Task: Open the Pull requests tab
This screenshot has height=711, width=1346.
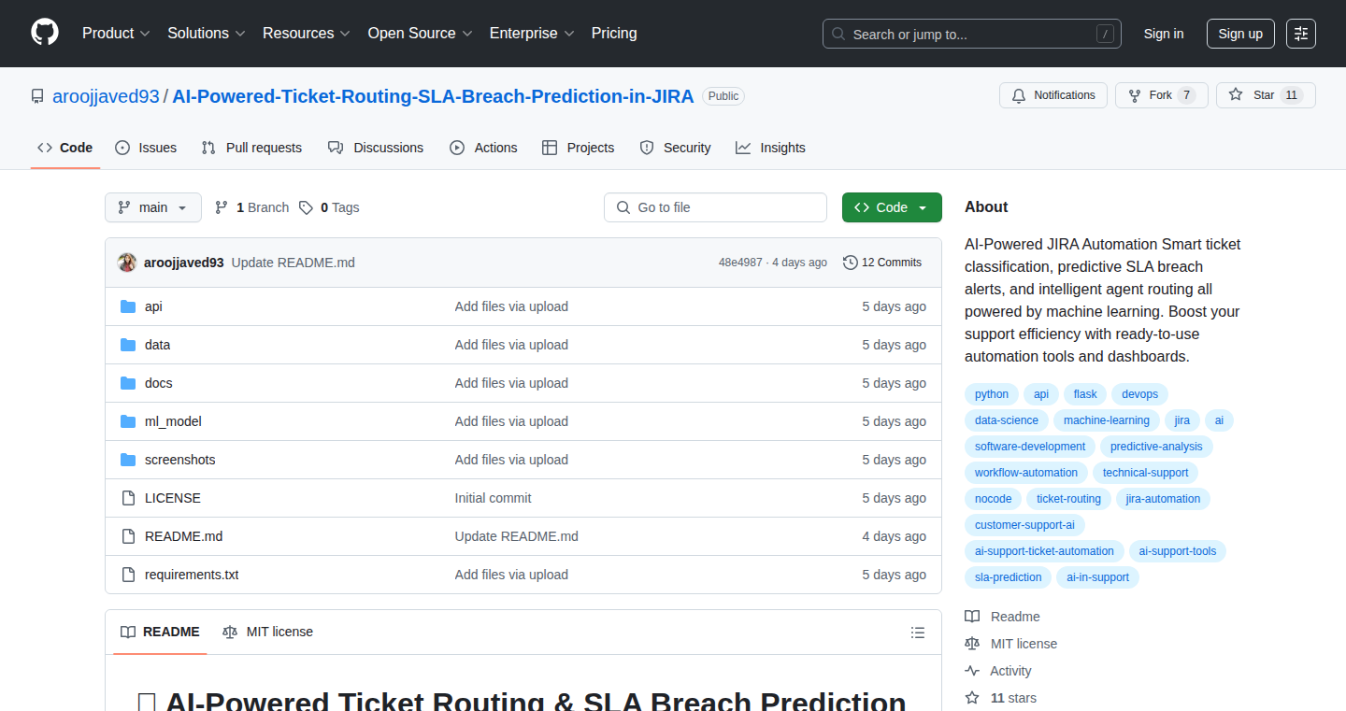Action: [x=252, y=148]
